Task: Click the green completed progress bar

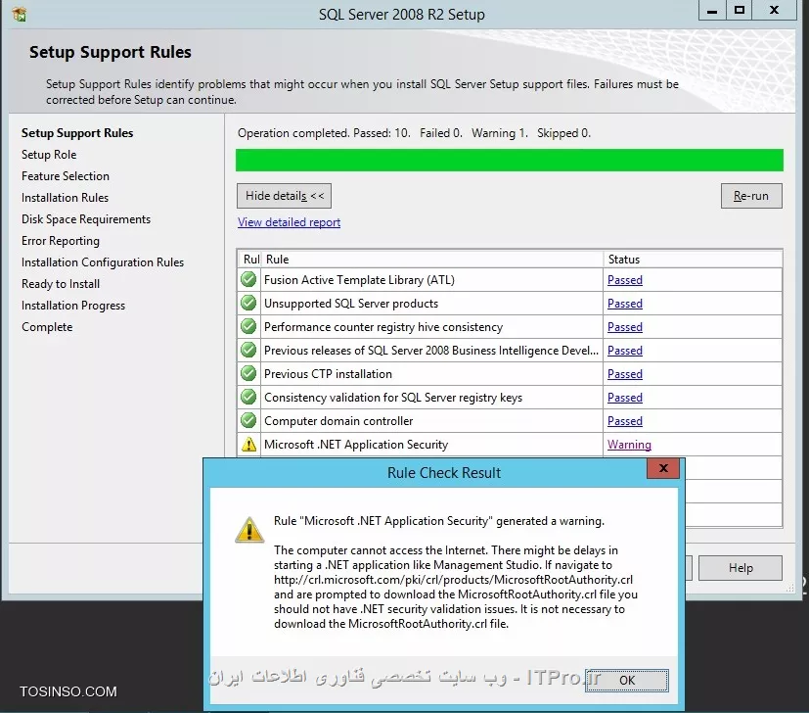Action: (510, 161)
